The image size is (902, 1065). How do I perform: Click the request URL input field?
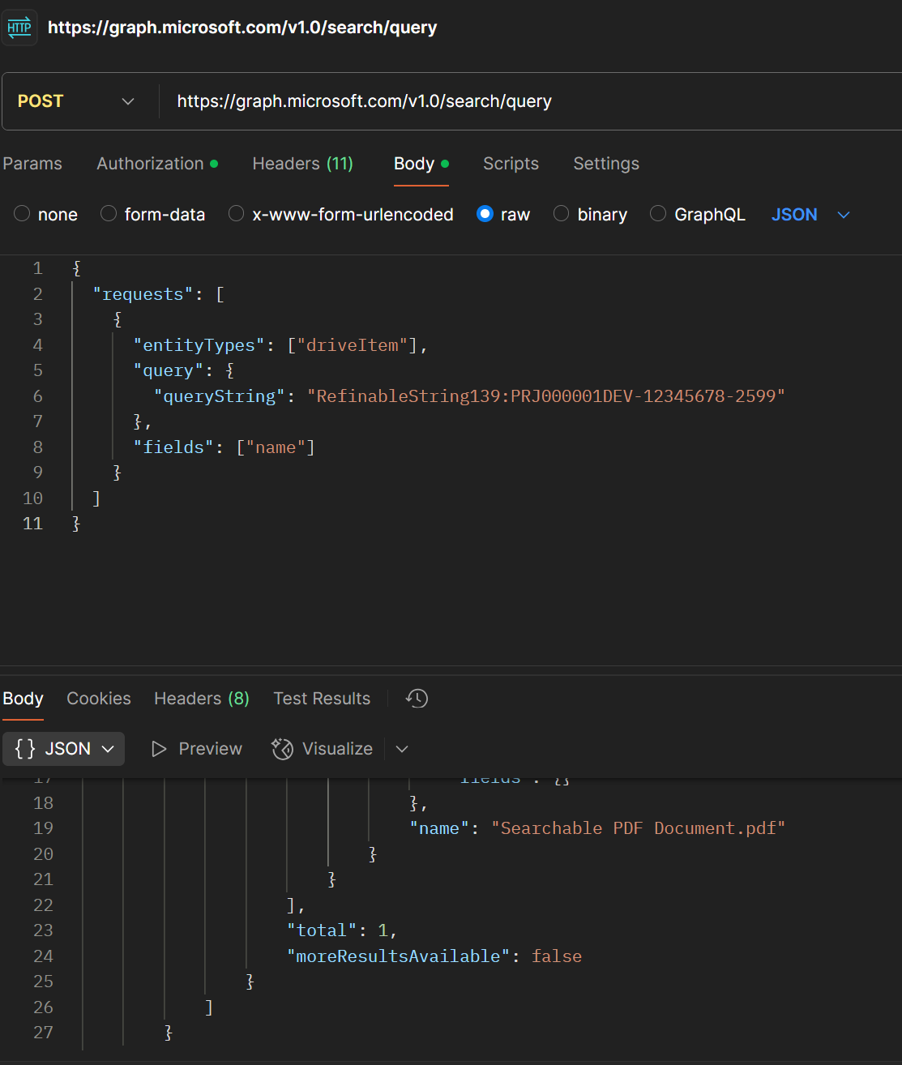pos(531,101)
